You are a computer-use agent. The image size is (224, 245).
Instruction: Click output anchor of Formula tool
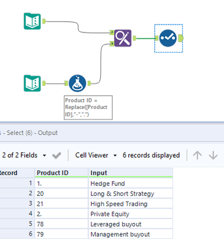[x=89, y=83]
